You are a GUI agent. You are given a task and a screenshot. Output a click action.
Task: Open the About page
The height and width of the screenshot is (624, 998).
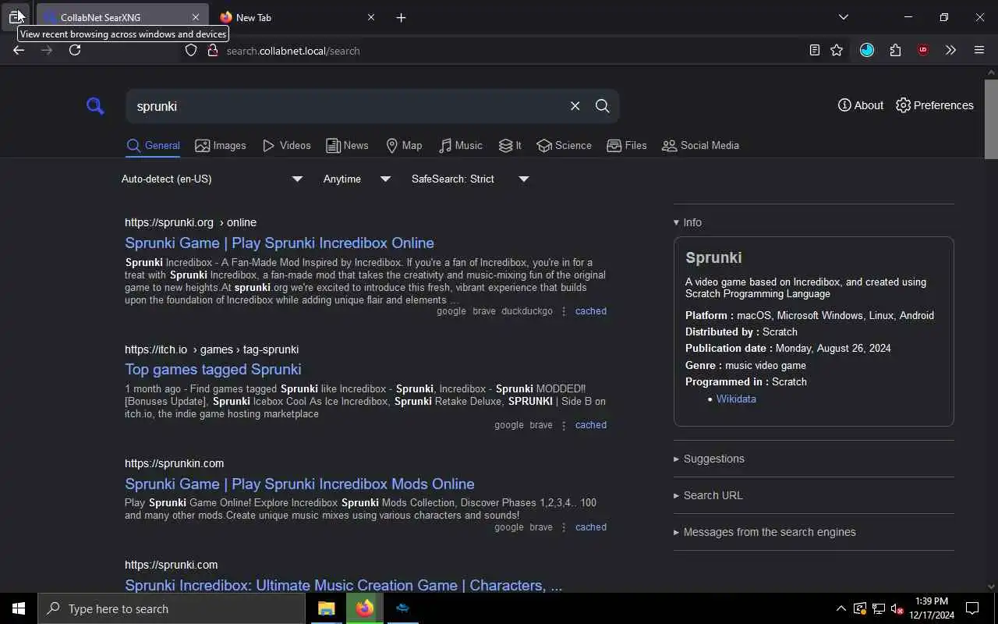861,105
